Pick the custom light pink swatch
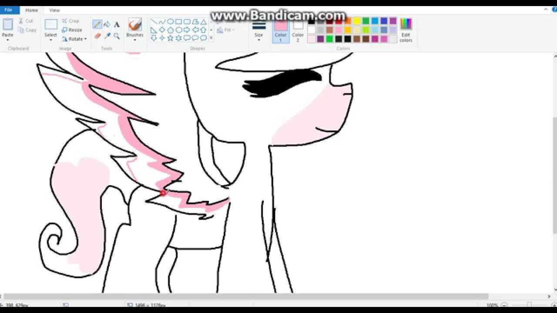Viewport: 557px width, 313px height. coord(312,39)
